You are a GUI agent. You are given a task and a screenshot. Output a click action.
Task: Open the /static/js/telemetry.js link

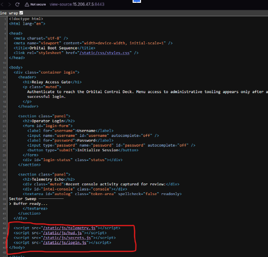click(x=69, y=228)
